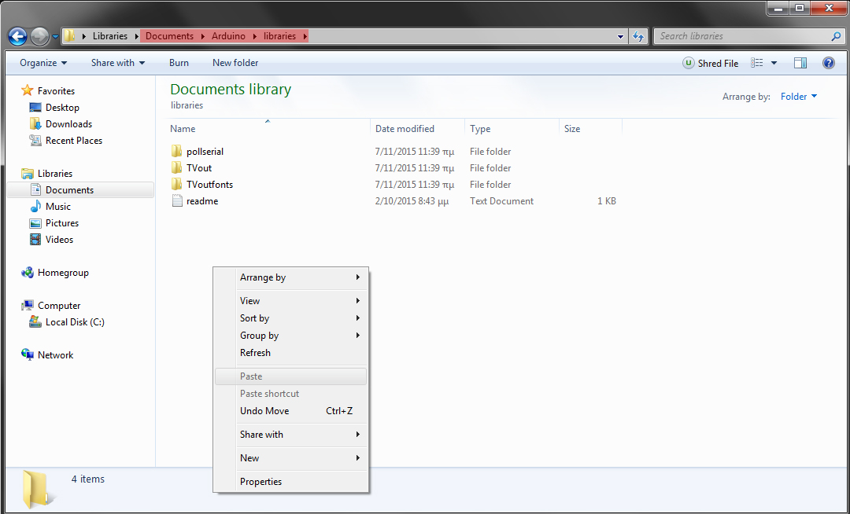
Task: Select Computer in the navigation pane
Action: 59,306
